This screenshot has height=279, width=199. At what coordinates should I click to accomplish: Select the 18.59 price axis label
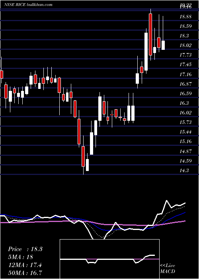[x=185, y=26]
